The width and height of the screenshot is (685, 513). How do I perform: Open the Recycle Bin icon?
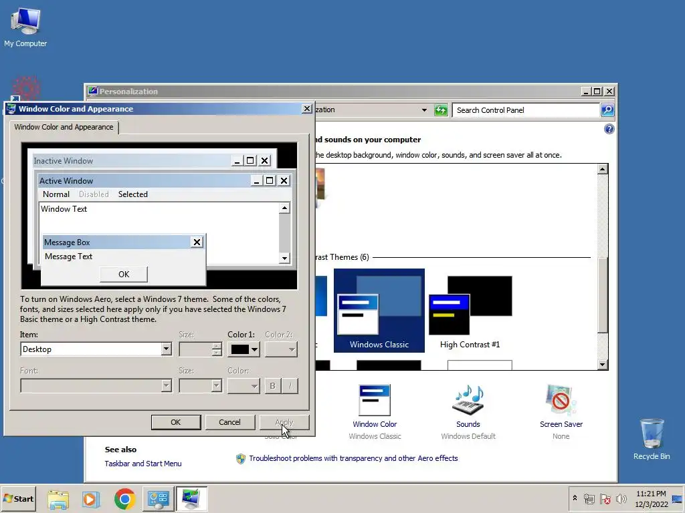[652, 440]
